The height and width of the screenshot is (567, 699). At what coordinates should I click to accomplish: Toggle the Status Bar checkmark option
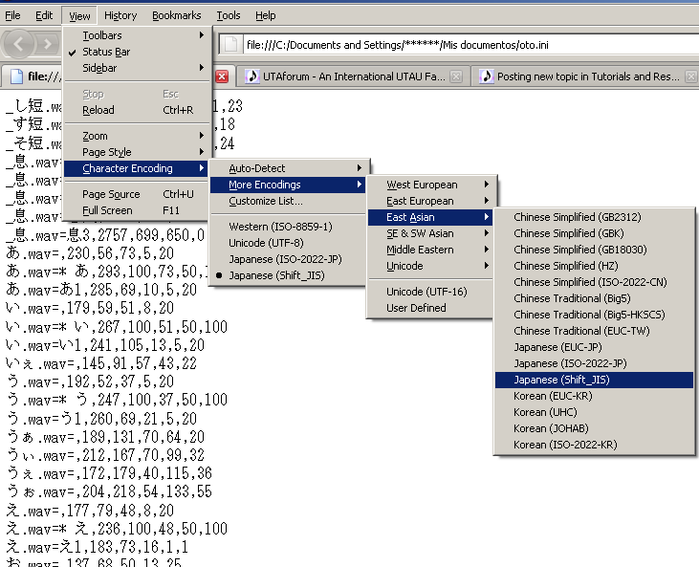[106, 52]
